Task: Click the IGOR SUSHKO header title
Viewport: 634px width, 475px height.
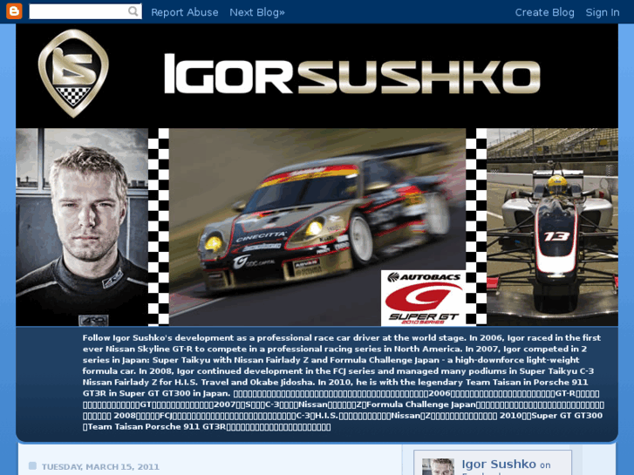Action: (351, 74)
